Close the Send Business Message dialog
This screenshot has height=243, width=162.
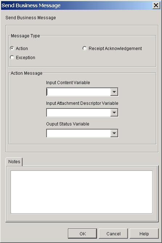[156, 5]
